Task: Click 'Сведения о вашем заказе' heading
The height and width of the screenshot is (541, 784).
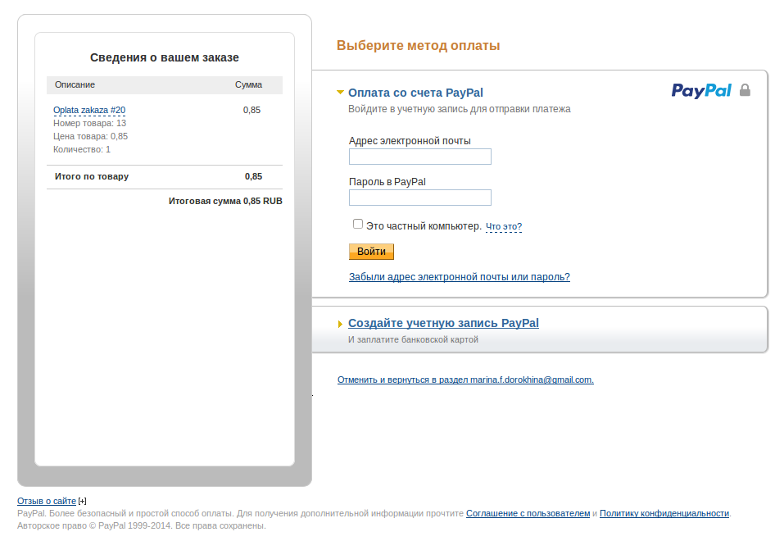Action: [x=165, y=57]
